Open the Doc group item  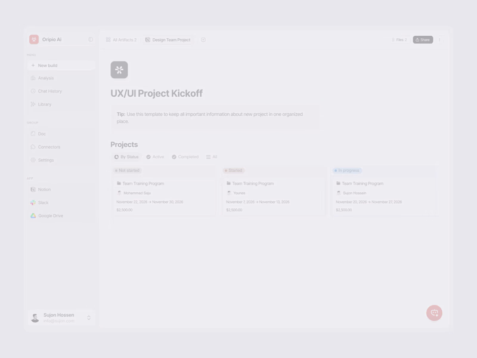[x=61, y=134]
